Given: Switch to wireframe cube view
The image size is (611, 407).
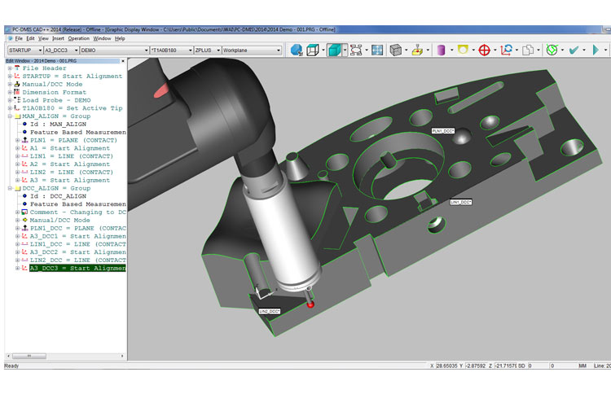Looking at the screenshot, I should pyautogui.click(x=313, y=50).
